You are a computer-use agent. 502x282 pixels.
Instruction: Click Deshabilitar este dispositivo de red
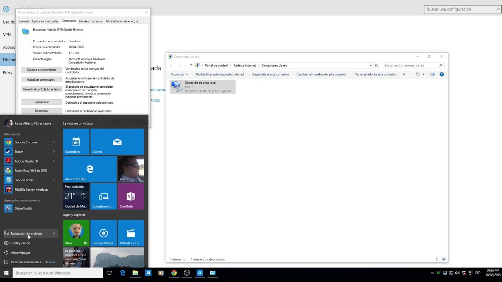(220, 74)
